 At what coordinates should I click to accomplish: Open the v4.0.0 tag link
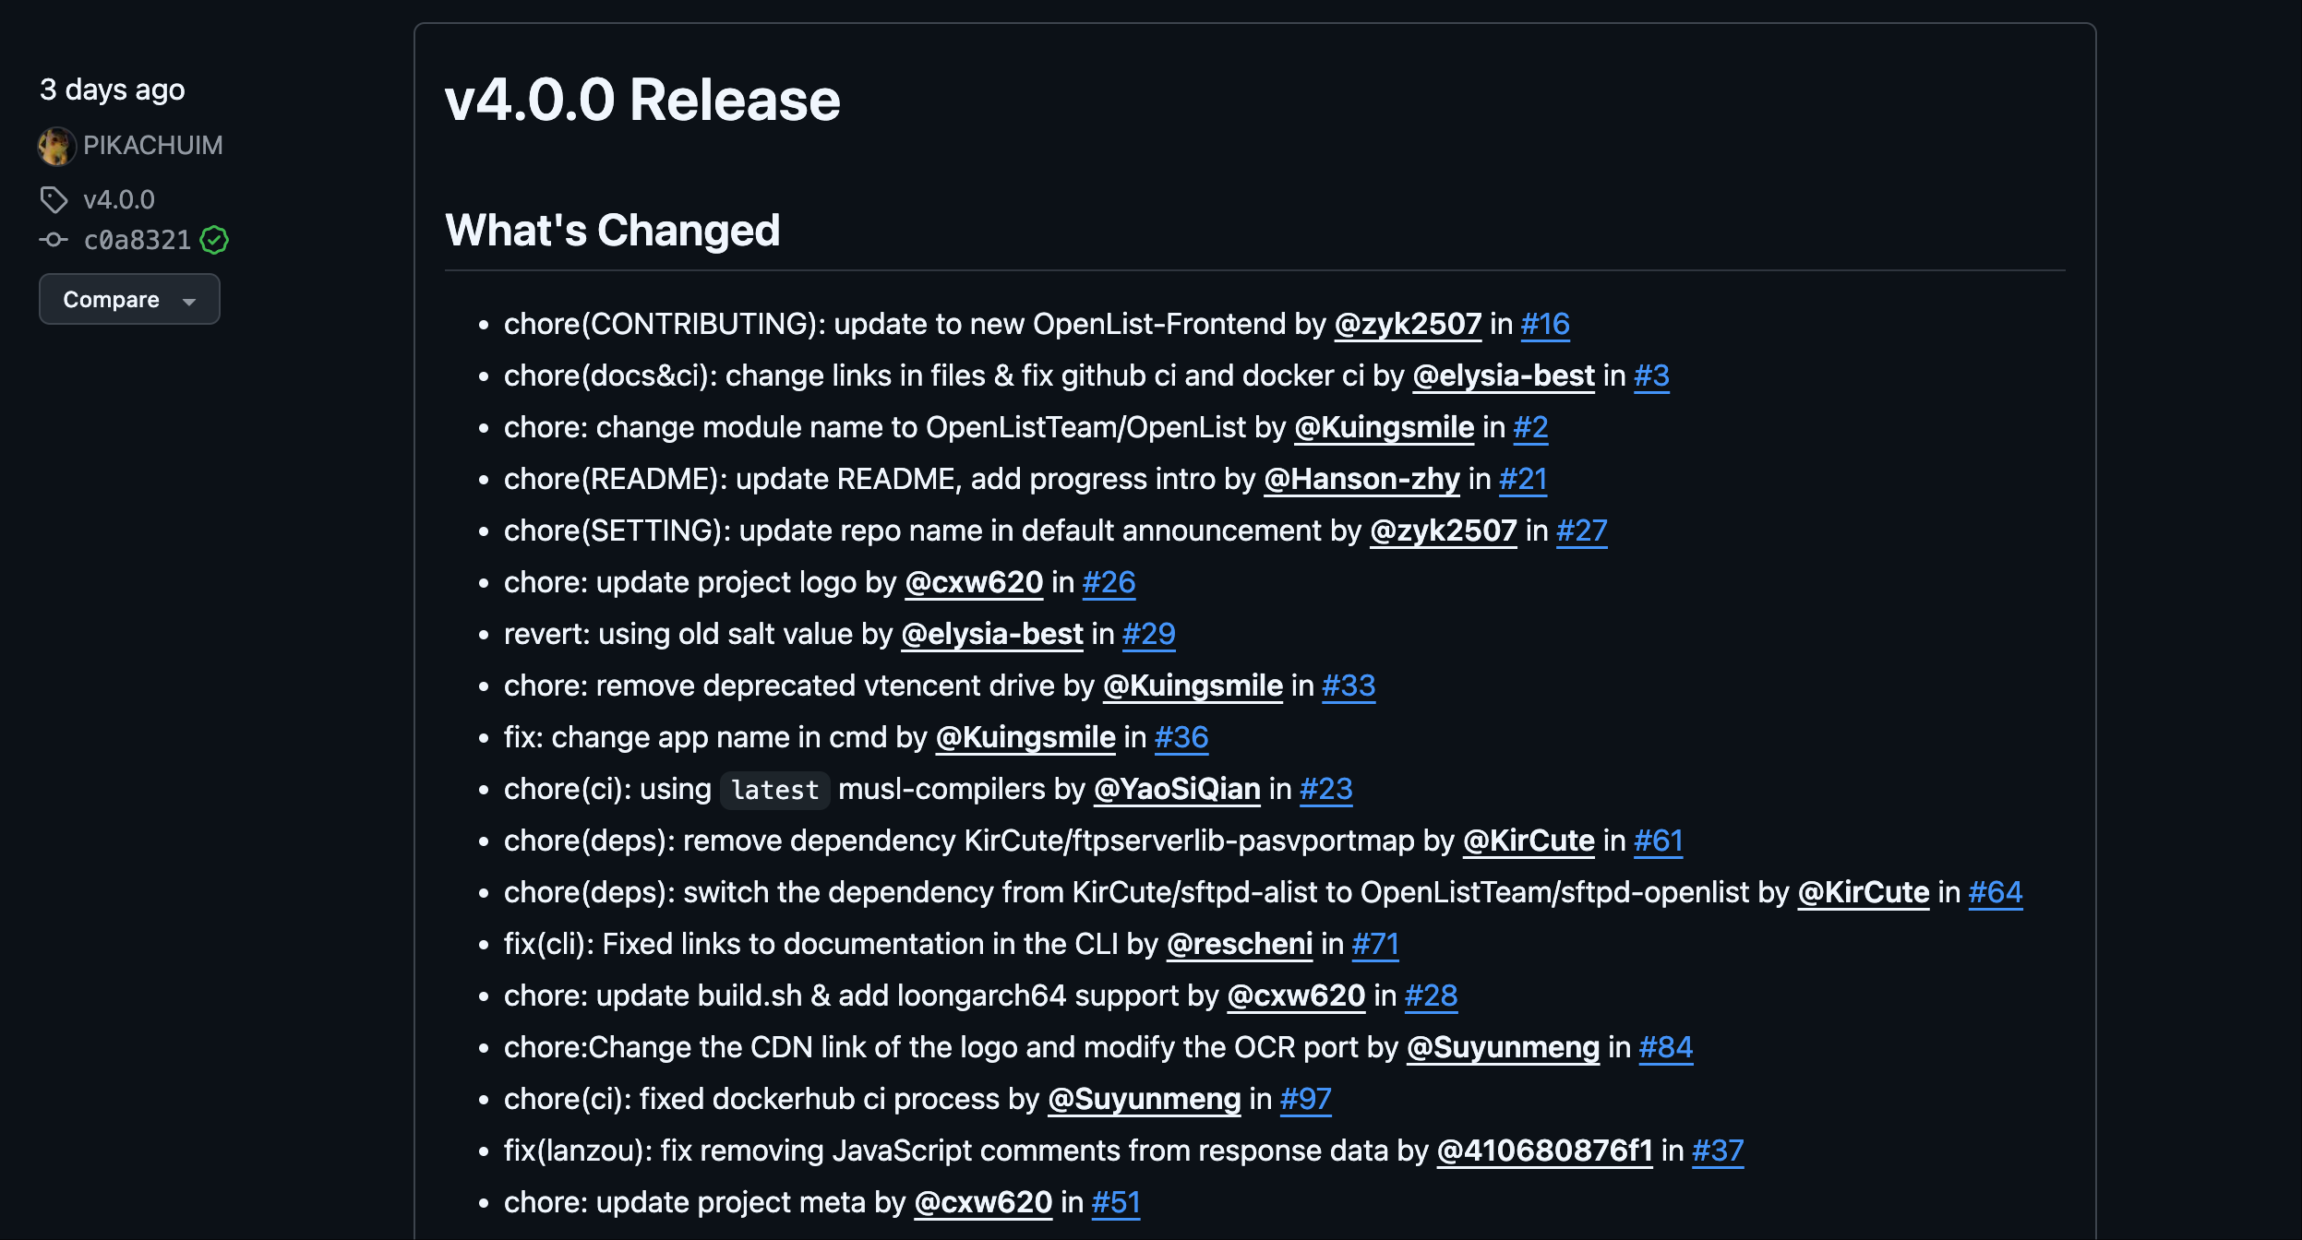pyautogui.click(x=119, y=199)
